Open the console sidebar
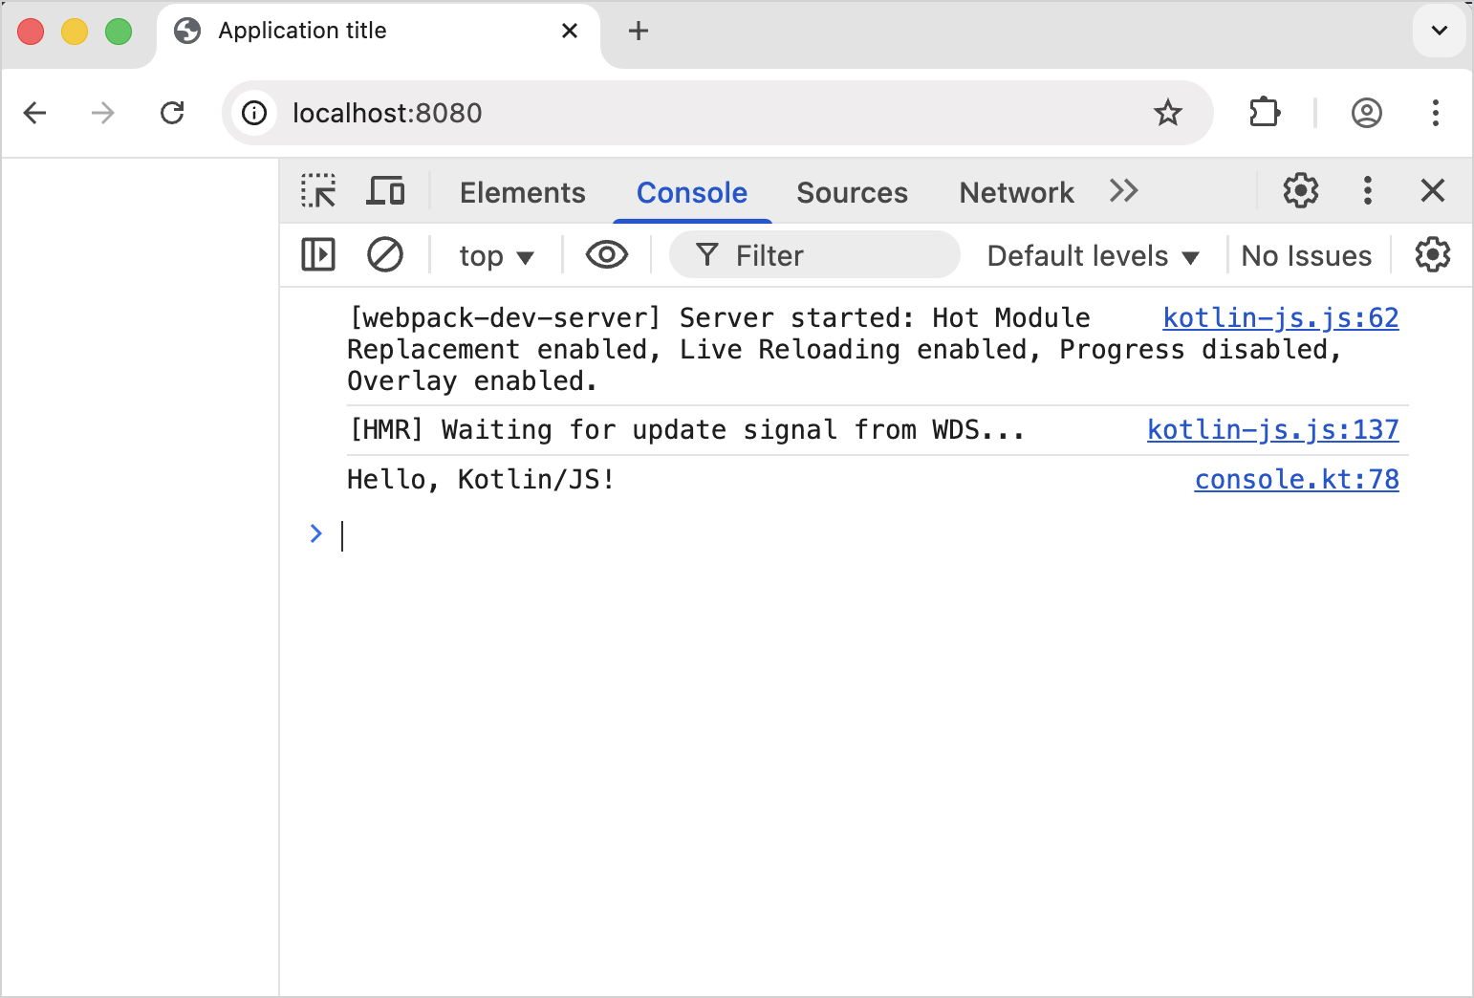 pyautogui.click(x=317, y=255)
